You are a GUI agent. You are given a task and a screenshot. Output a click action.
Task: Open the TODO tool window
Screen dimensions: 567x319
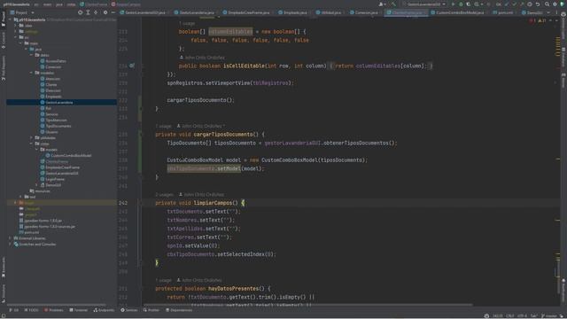click(x=32, y=310)
